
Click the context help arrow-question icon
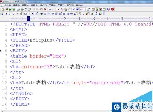click(x=109, y=9)
